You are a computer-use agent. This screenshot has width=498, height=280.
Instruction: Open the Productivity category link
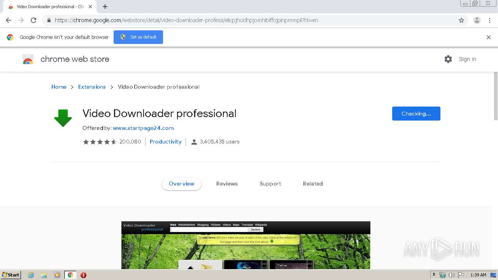click(x=165, y=142)
